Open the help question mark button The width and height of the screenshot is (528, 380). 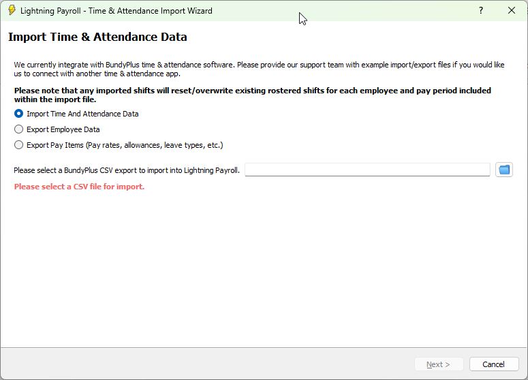481,10
